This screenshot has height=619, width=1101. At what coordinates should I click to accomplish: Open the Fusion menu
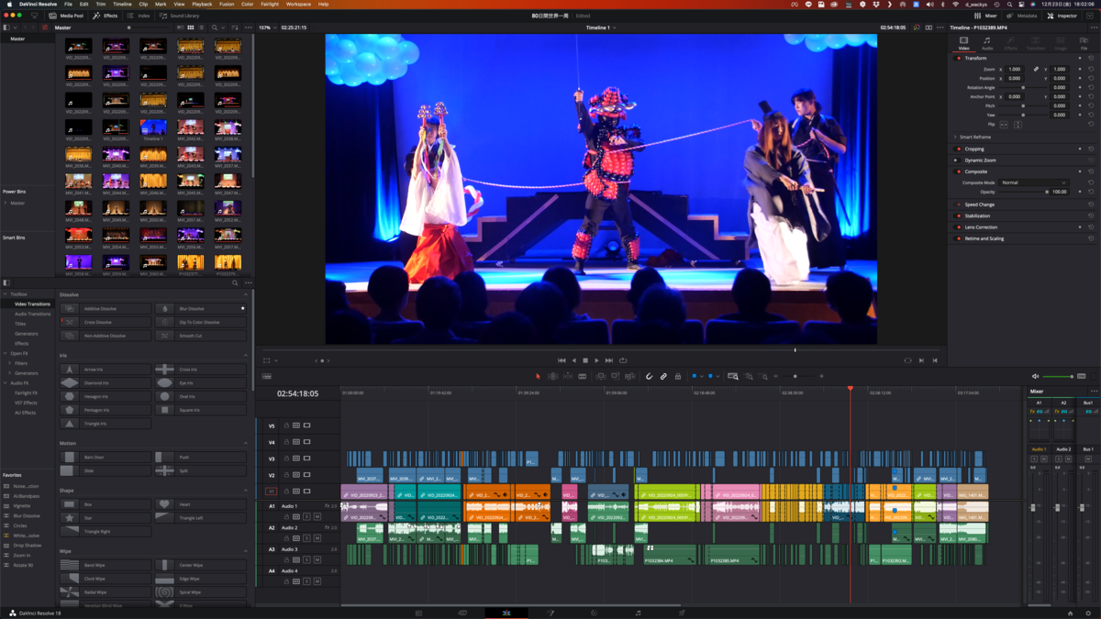coord(227,4)
